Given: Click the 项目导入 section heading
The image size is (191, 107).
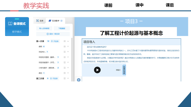Looking at the screenshot, I should [89, 42].
